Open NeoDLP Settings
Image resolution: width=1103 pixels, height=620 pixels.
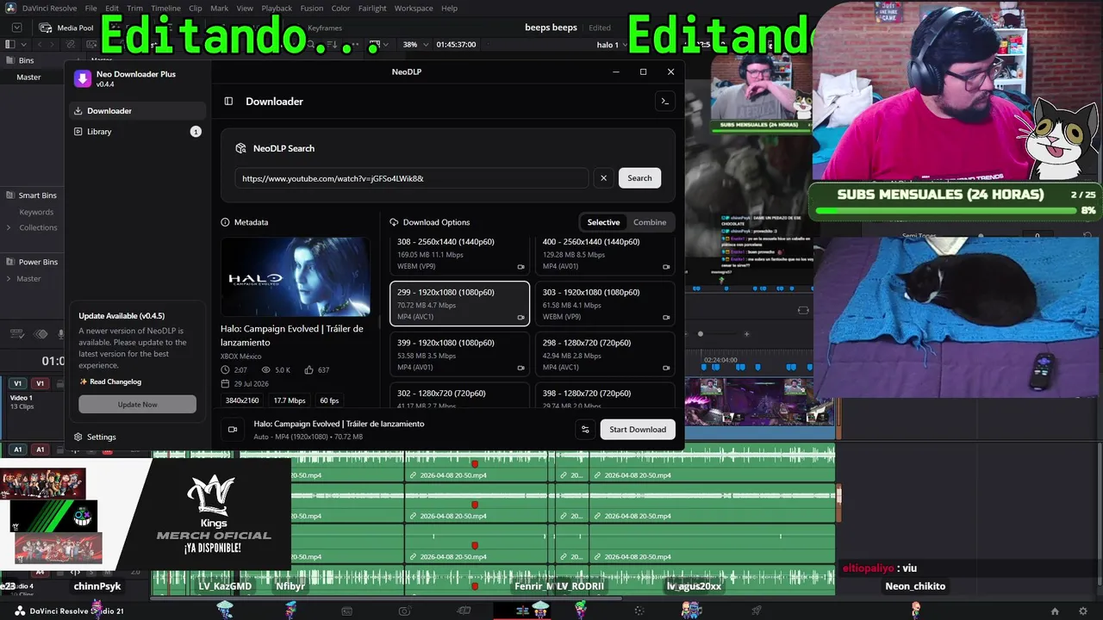[x=95, y=437]
